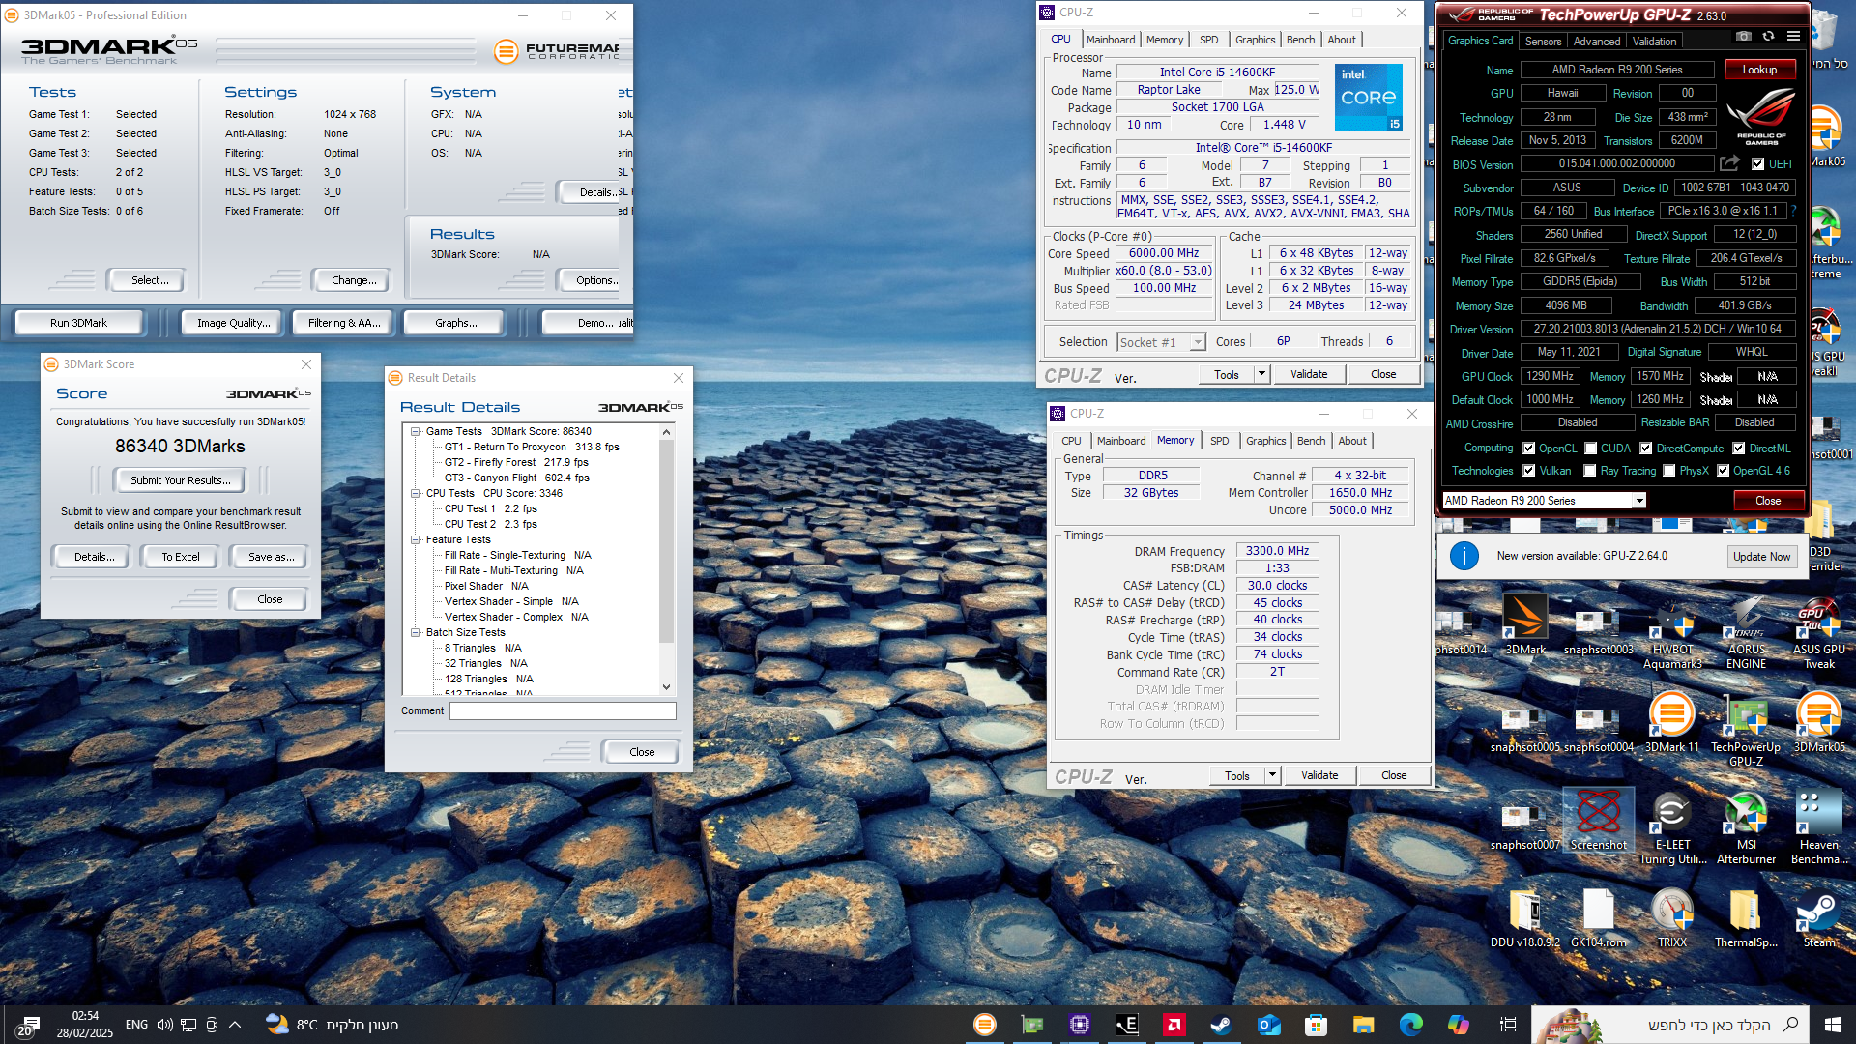Collapse the Feature Tests tree node

pos(416,540)
